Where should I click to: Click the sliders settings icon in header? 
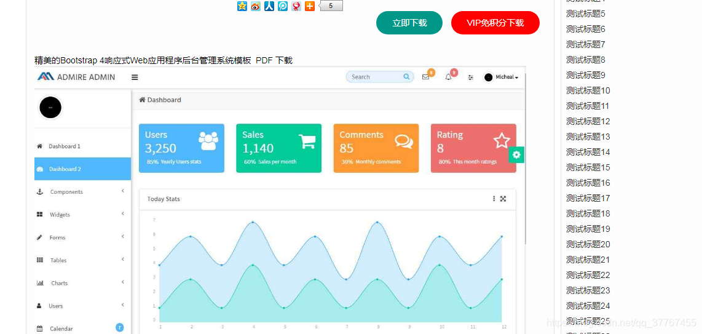tap(470, 78)
